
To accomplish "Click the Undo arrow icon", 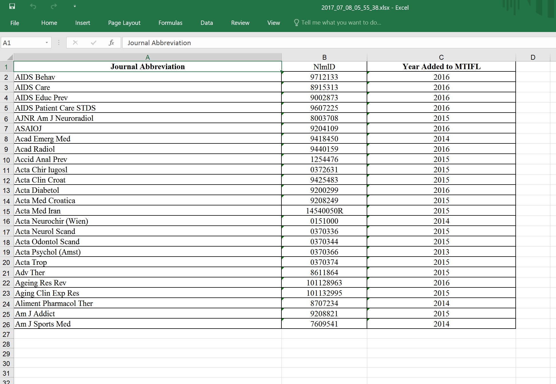I will pos(33,6).
